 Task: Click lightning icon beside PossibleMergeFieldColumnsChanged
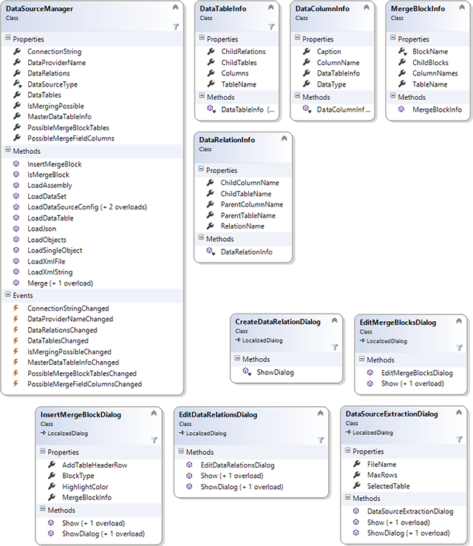16,384
